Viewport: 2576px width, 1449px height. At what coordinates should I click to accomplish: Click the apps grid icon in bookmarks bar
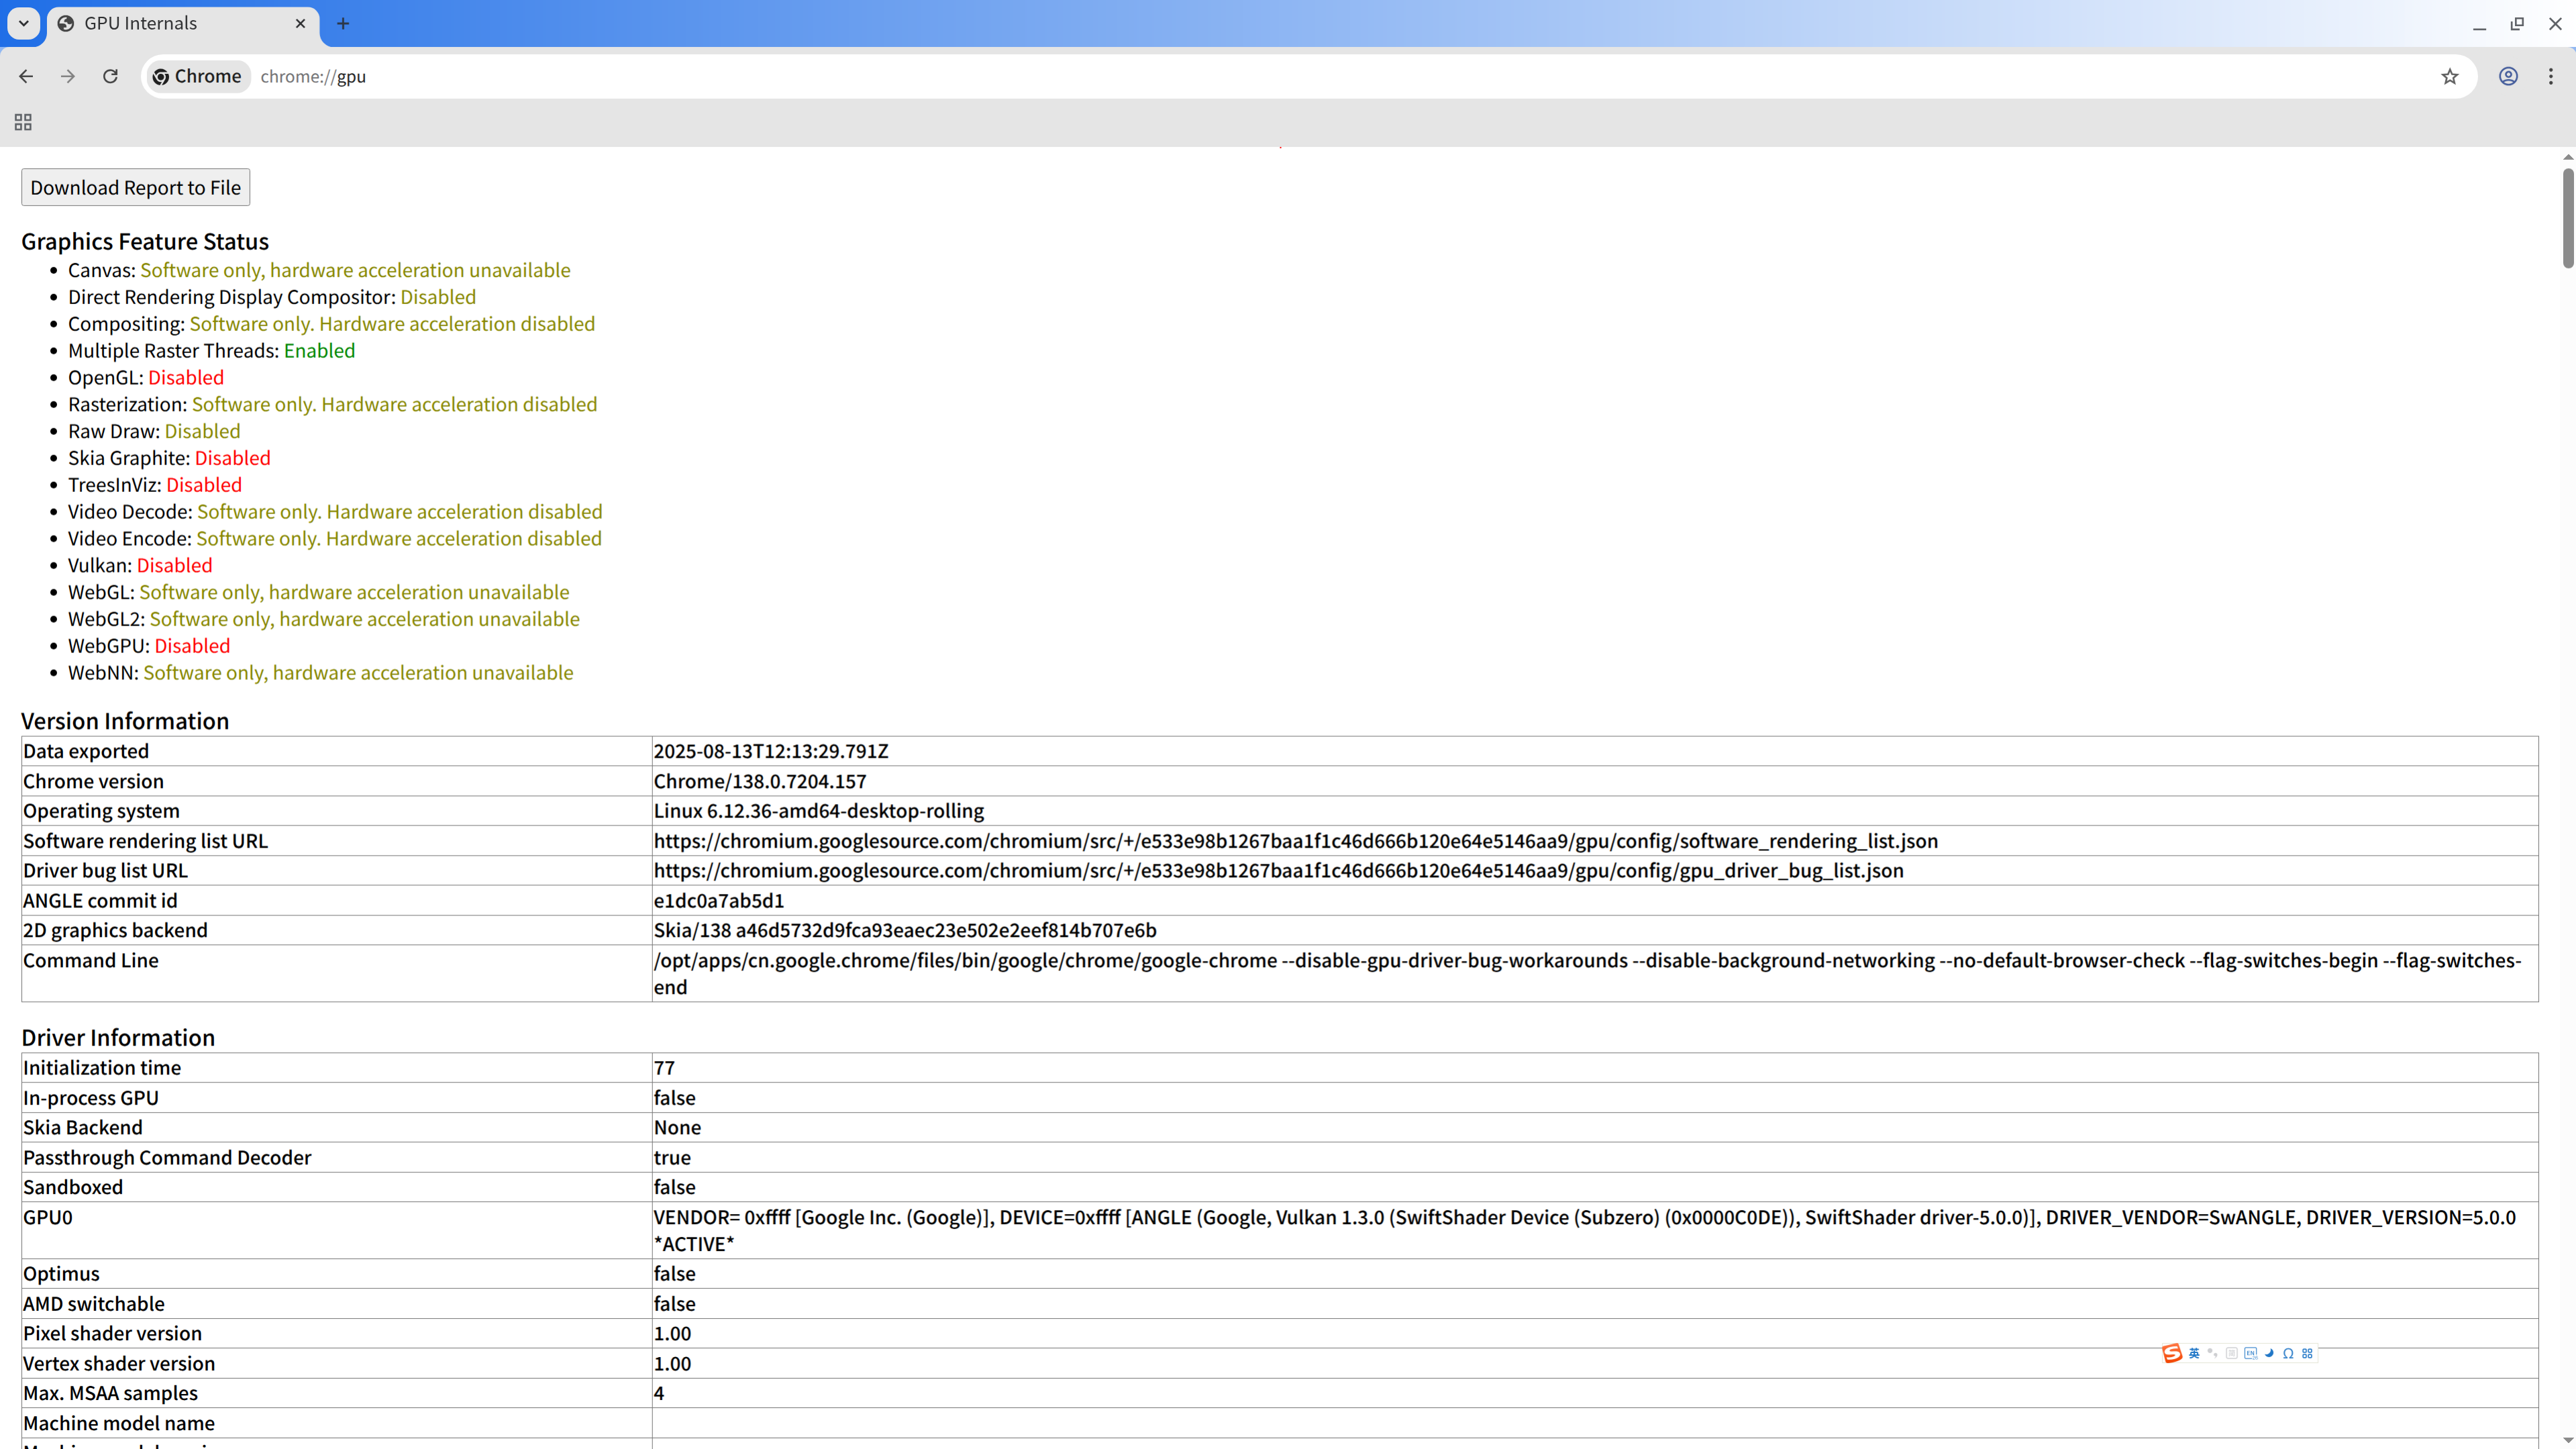point(23,122)
